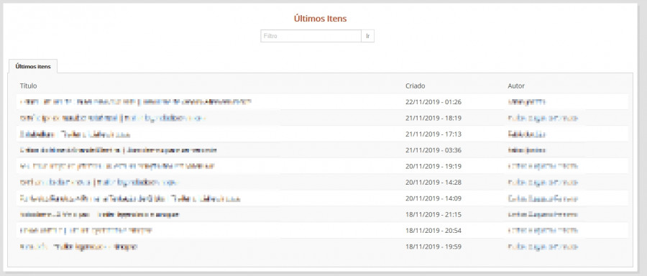The image size is (647, 276).
Task: Click the author of the 22/11/2019 01:26 row
Action: coord(527,101)
